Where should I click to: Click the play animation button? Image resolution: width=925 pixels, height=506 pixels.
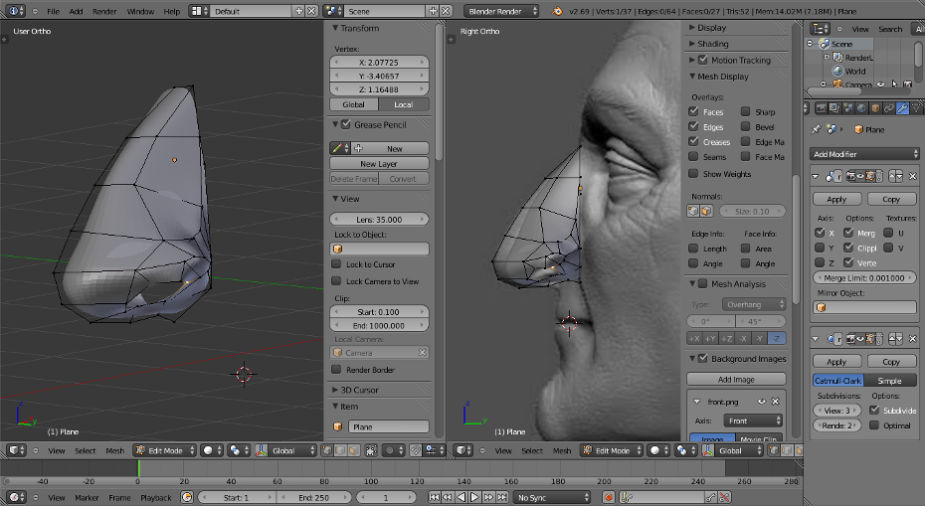474,498
